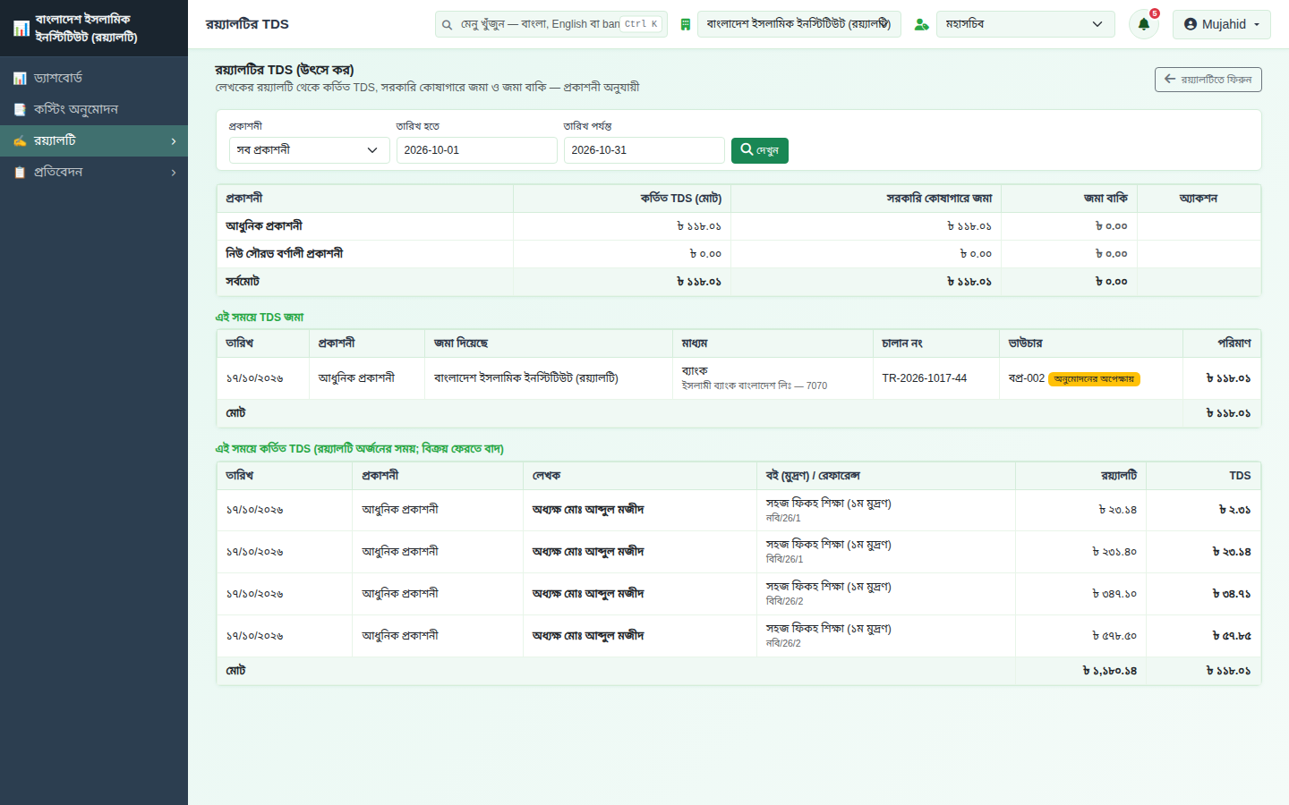The width and height of the screenshot is (1289, 805).
Task: Open the মহাসচিব role dropdown
Action: click(1026, 24)
